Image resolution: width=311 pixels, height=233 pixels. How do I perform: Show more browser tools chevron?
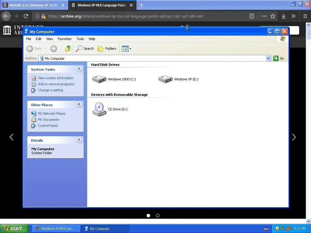click(294, 16)
